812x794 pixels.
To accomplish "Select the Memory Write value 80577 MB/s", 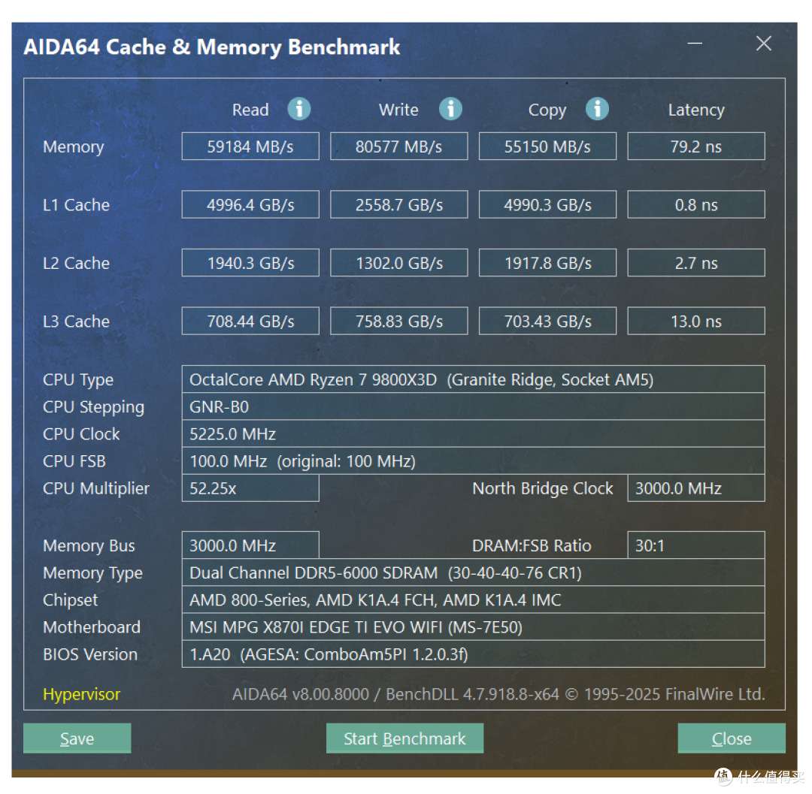I will click(x=398, y=146).
